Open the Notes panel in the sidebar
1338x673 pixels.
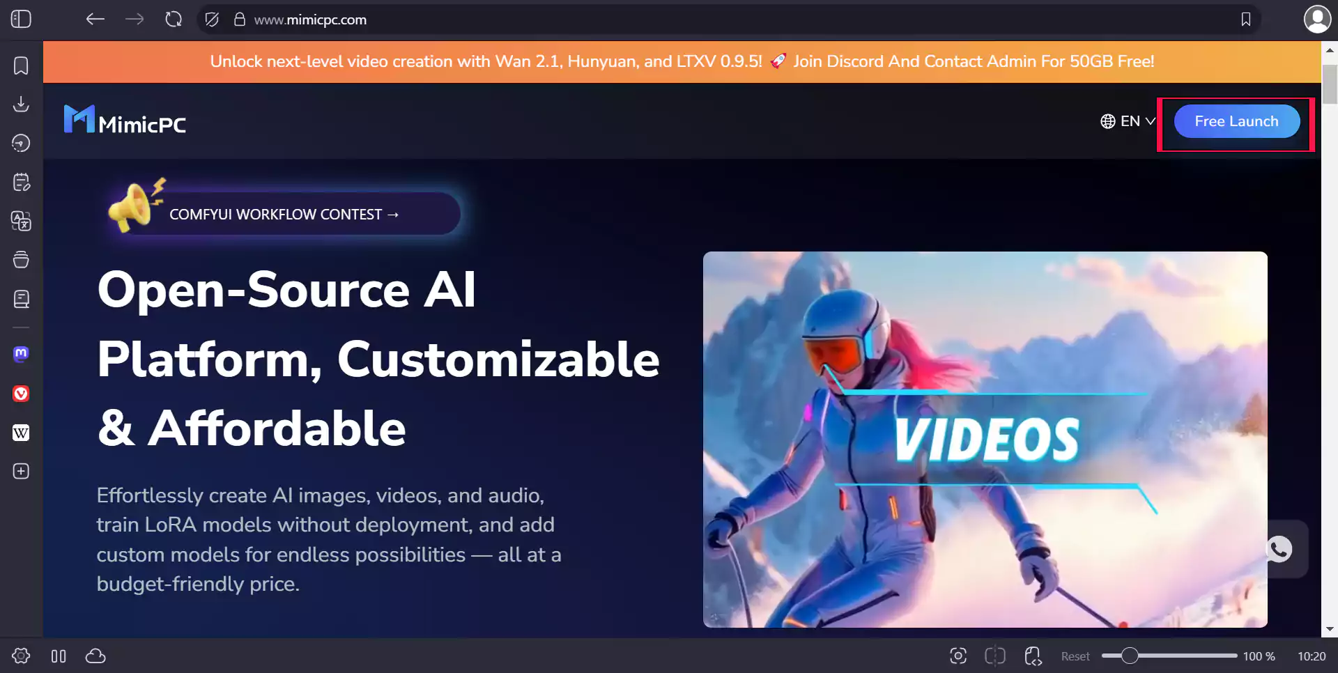coord(21,183)
